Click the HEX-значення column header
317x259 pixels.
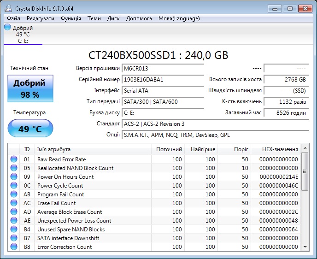[x=276, y=149]
